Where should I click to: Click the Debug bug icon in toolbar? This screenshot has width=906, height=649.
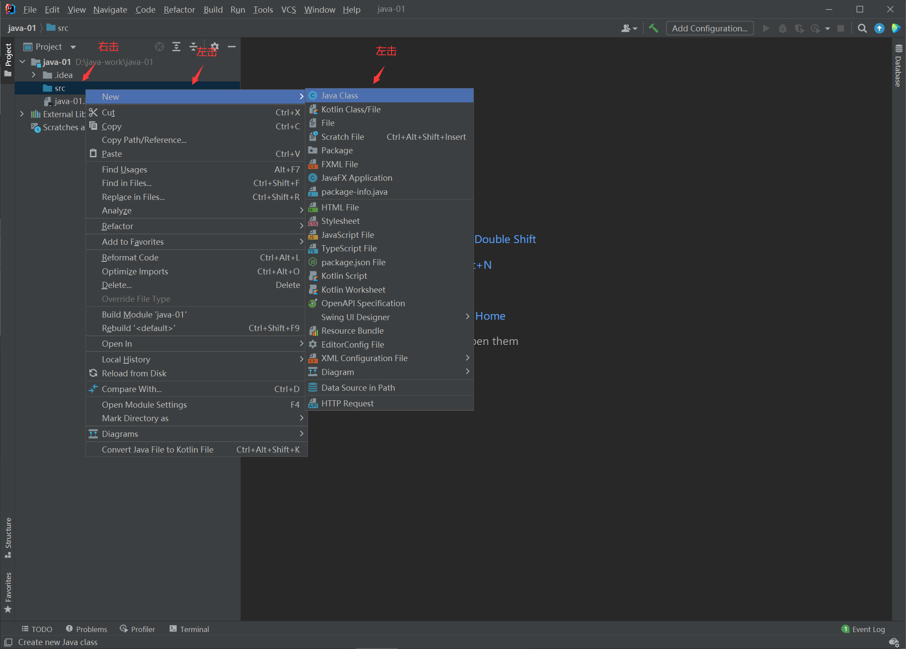coord(783,28)
